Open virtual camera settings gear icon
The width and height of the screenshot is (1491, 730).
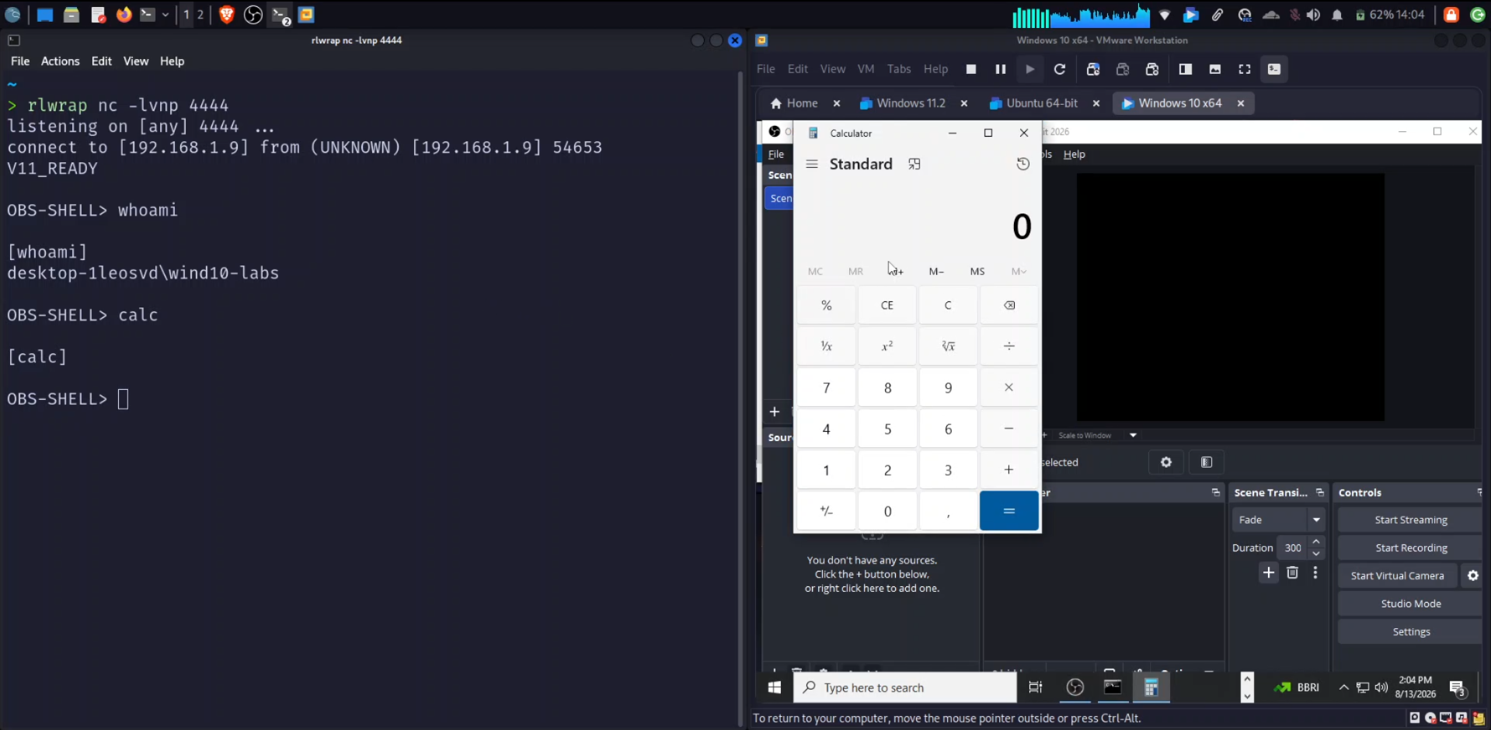(x=1472, y=576)
